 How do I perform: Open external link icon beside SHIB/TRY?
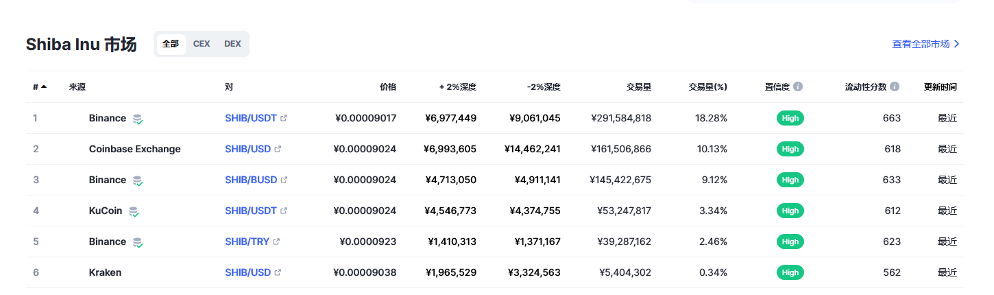tap(276, 241)
